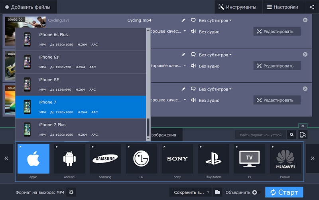Click the Старт button

284,192
